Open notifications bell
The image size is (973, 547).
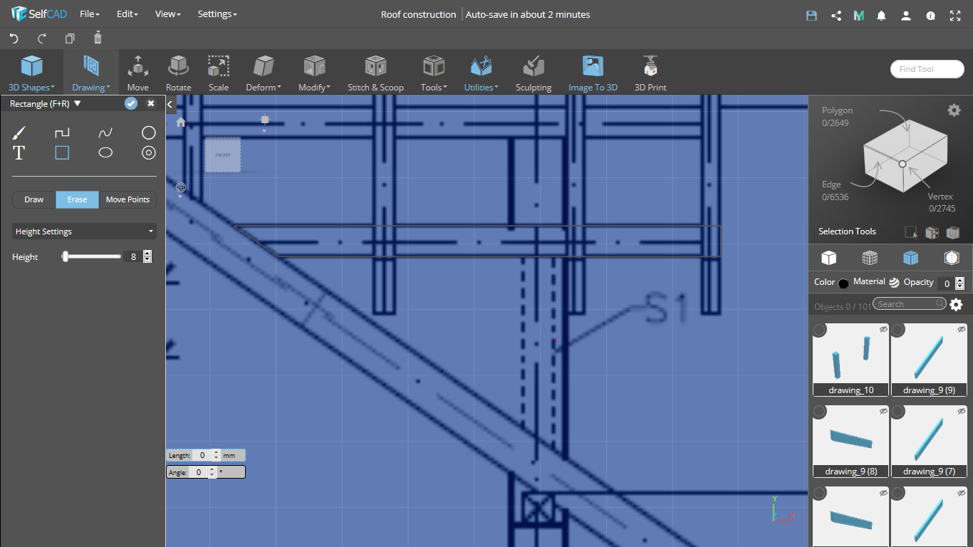[882, 15]
